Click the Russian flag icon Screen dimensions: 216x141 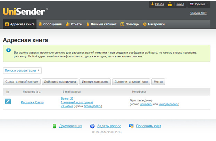192,4
